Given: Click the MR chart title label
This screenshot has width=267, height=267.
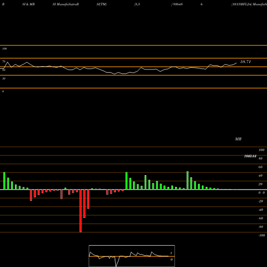Looking at the screenshot, I should 238,139.
